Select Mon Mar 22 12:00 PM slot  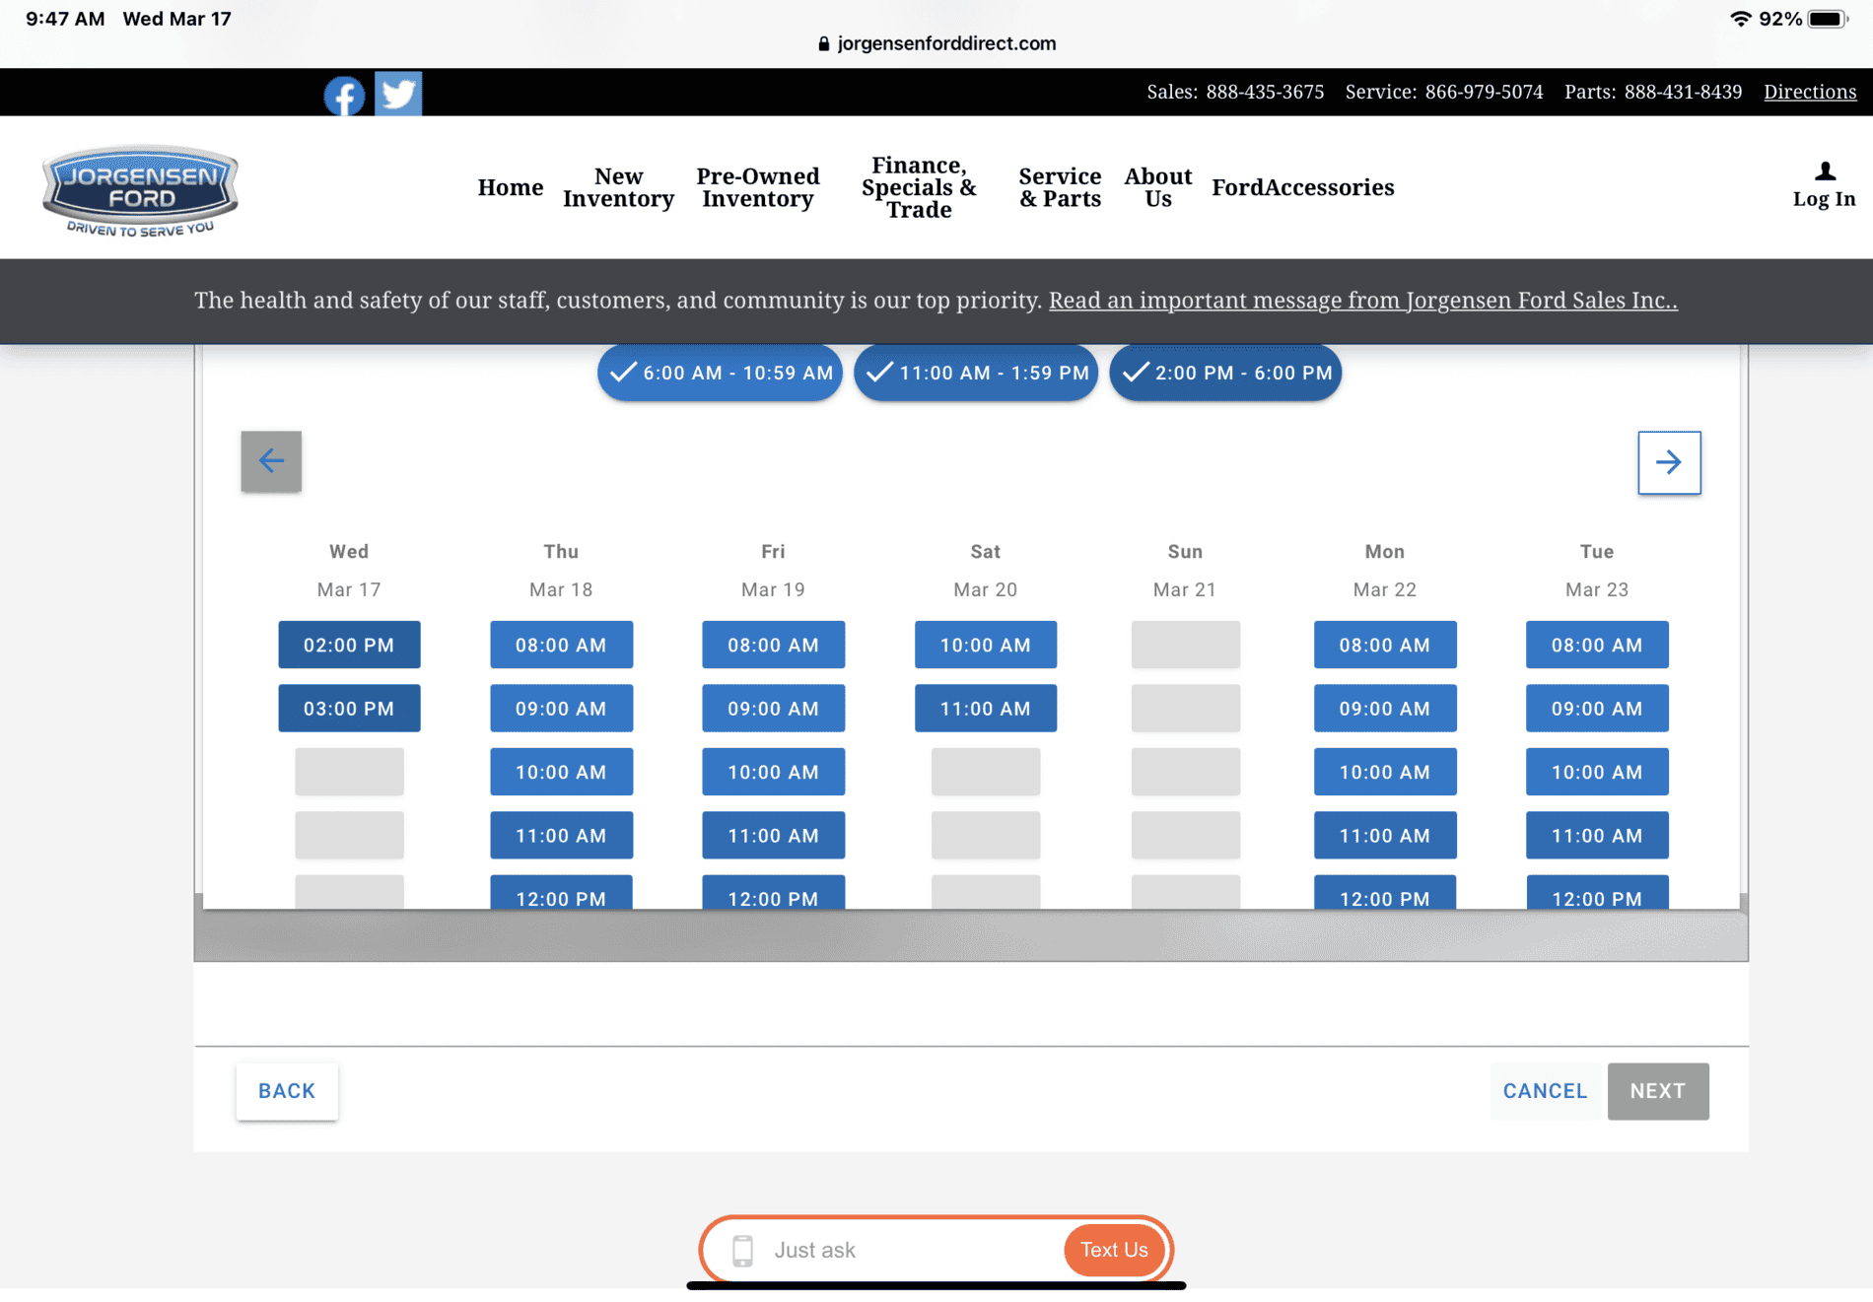tap(1385, 893)
